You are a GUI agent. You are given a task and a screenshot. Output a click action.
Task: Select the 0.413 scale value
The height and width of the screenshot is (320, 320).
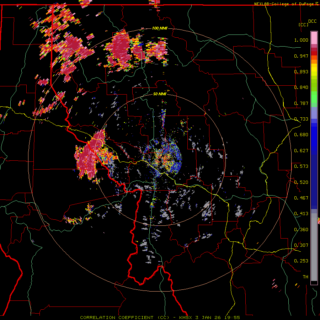pos(301,214)
